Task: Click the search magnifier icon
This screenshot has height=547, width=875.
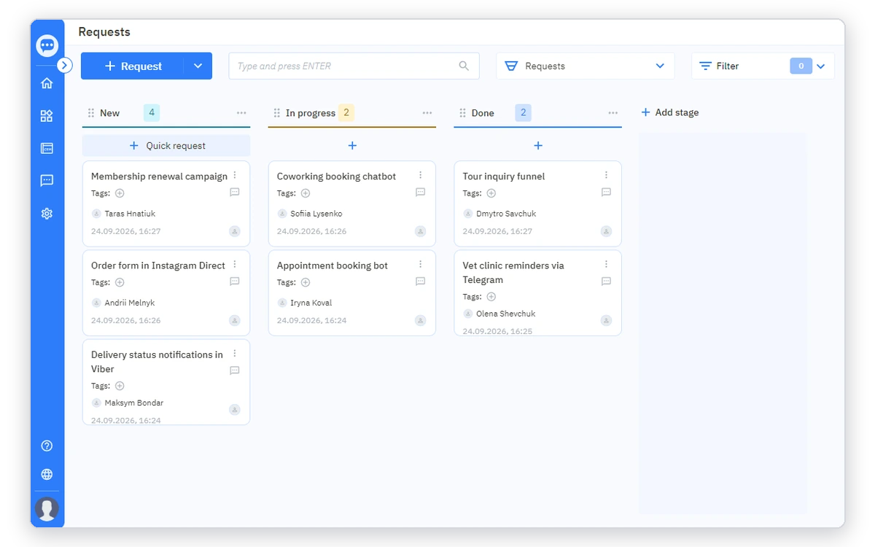Action: 464,66
